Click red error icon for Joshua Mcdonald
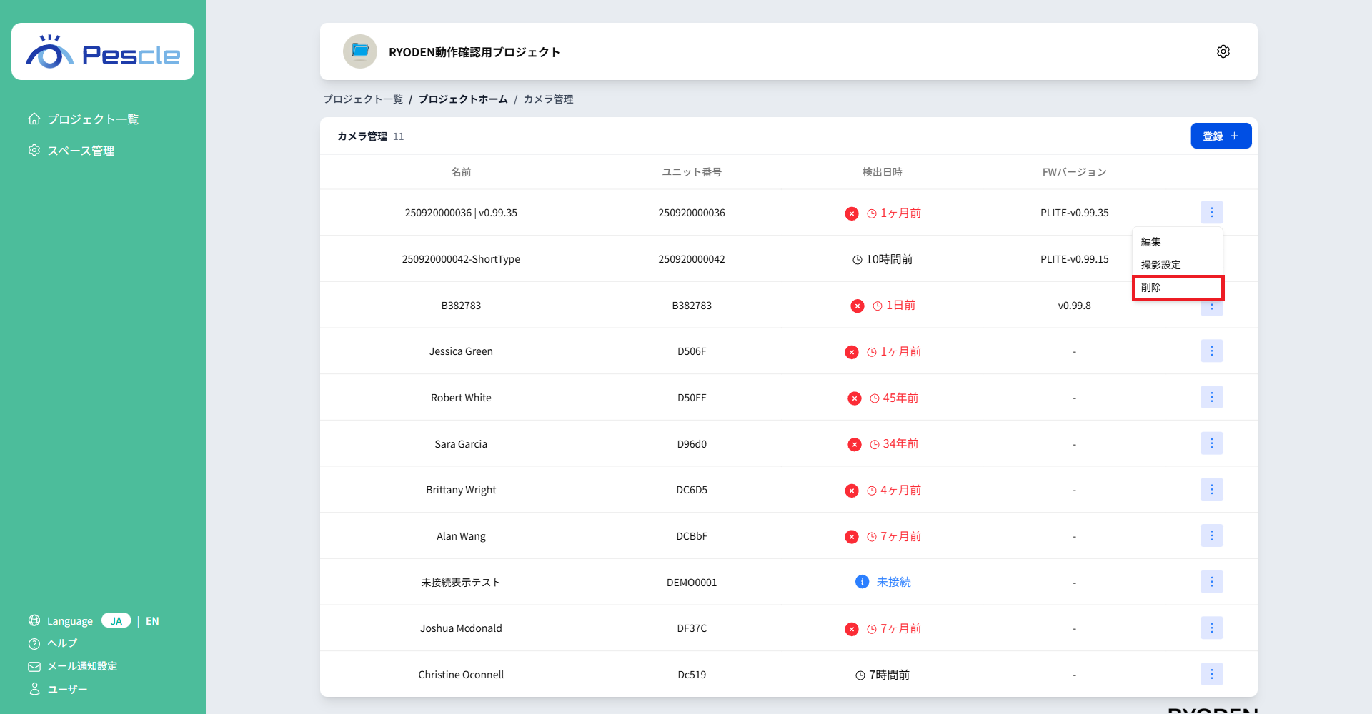The image size is (1372, 714). (x=851, y=629)
